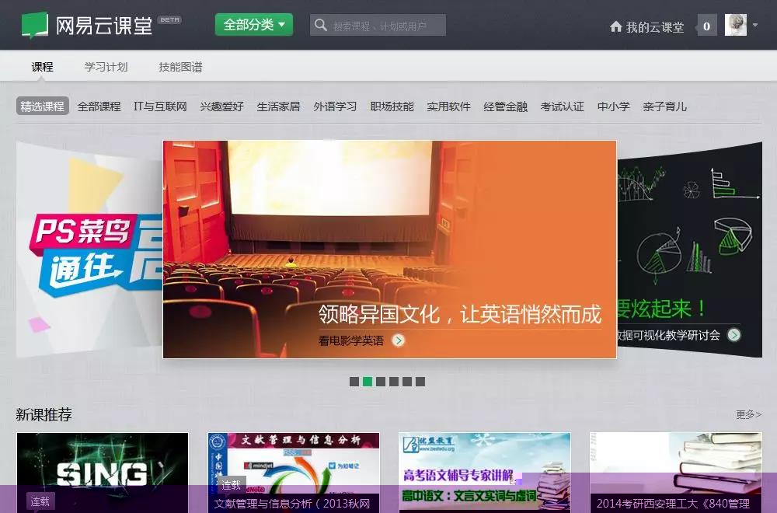Go to the third carousel slide indicator
This screenshot has width=777, height=513.
coord(381,381)
